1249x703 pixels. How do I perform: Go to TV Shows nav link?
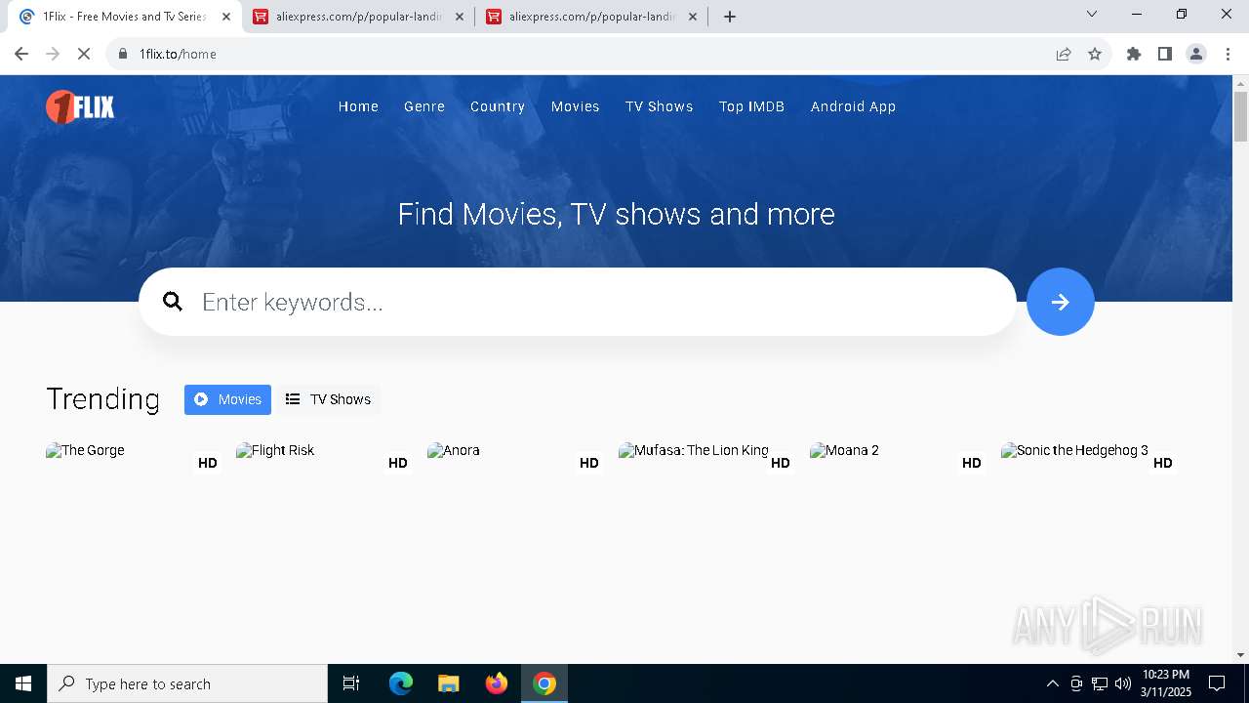(660, 106)
